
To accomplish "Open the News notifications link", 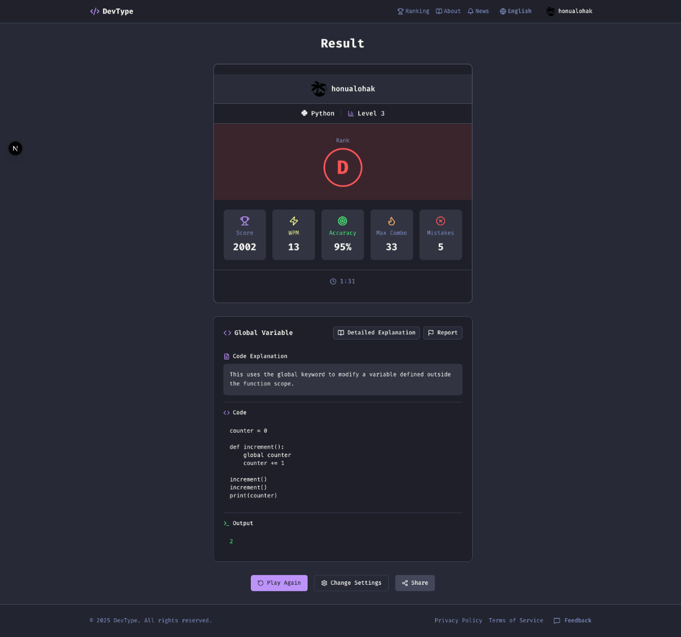I will (x=478, y=11).
